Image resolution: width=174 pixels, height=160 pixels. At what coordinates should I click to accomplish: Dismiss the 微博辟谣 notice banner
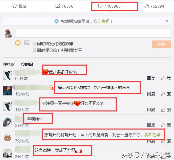pos(167,21)
